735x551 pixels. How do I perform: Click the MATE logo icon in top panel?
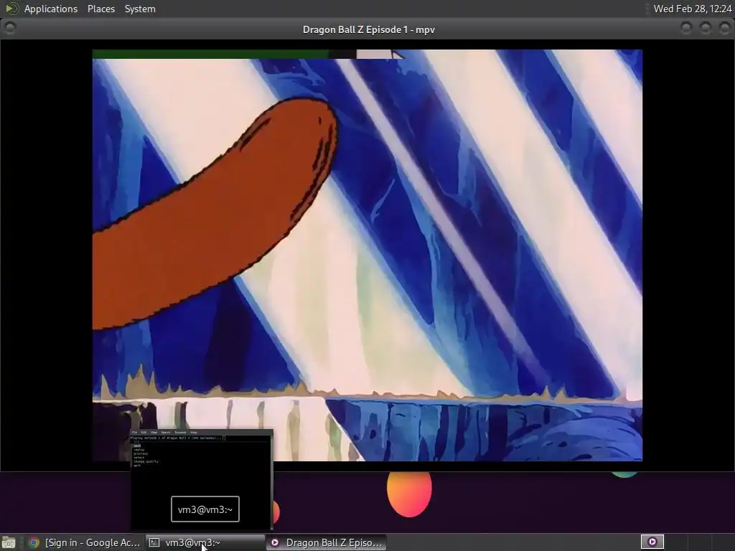(11, 9)
